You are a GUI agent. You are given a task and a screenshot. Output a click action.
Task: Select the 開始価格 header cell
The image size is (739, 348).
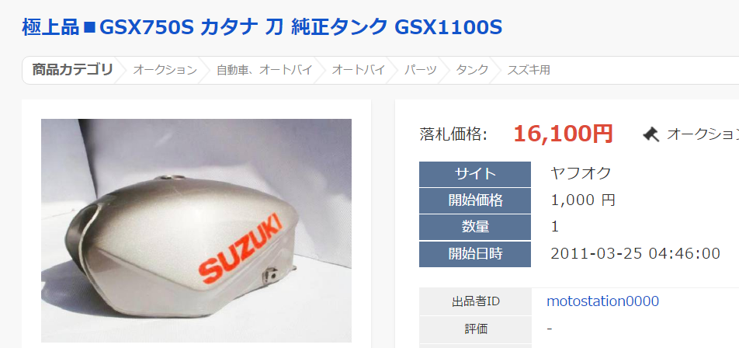coord(475,201)
